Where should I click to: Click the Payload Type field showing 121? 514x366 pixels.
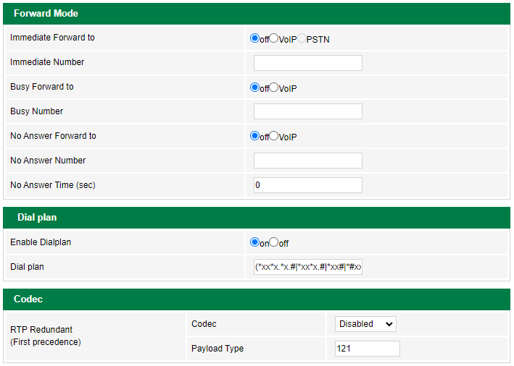367,349
